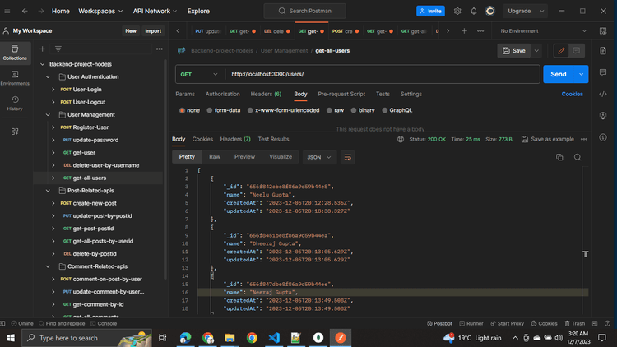This screenshot has width=617, height=347.
Task: Open the GET method dropdown
Action: pos(199,74)
